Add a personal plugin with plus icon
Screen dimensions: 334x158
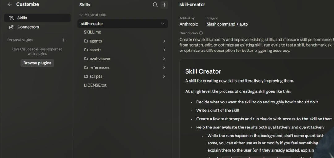pyautogui.click(x=64, y=40)
